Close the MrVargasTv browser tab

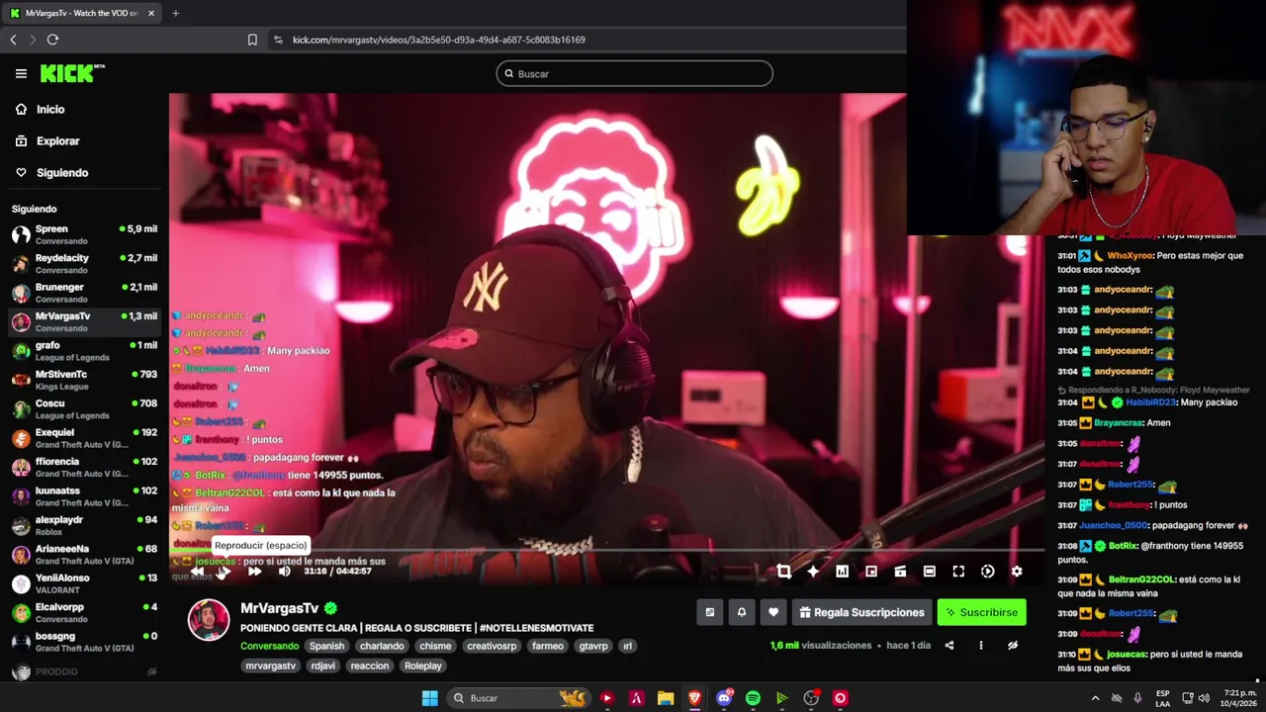[x=151, y=13]
